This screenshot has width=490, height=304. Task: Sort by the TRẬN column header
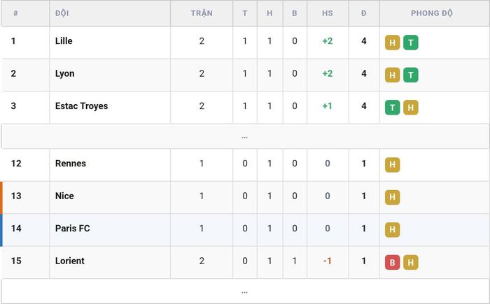202,13
